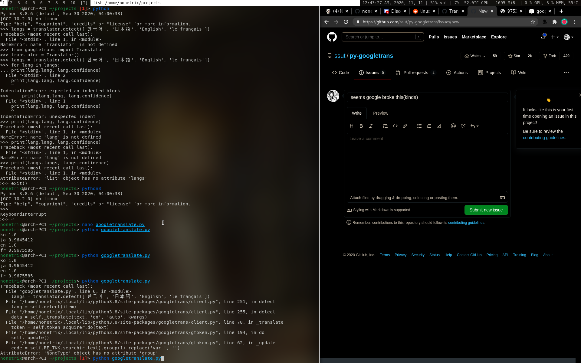
Task: Open a new browser tab with plus
Action: pyautogui.click(x=561, y=11)
